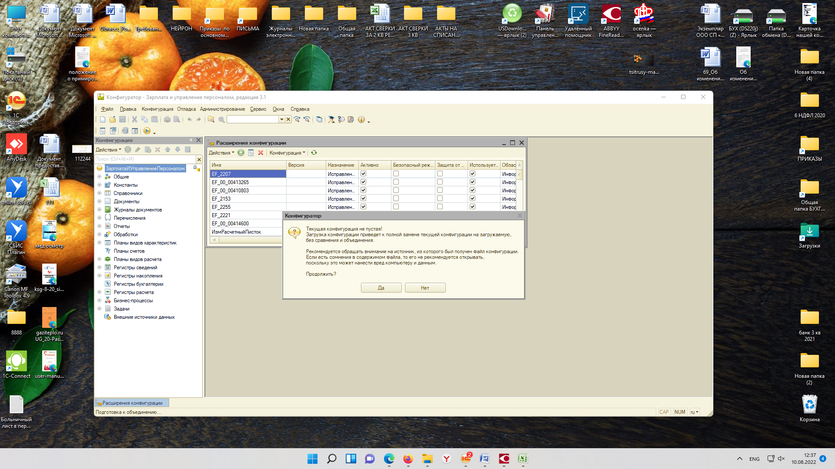Viewport: 835px width, 469px height.
Task: Select EF_2221 row in extensions list
Action: tap(246, 215)
